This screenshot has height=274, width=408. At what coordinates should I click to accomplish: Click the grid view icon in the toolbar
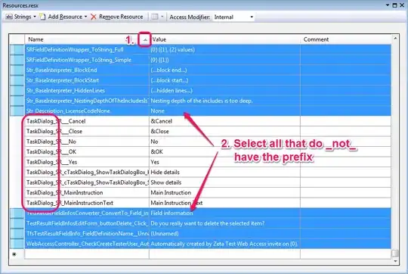[155, 17]
